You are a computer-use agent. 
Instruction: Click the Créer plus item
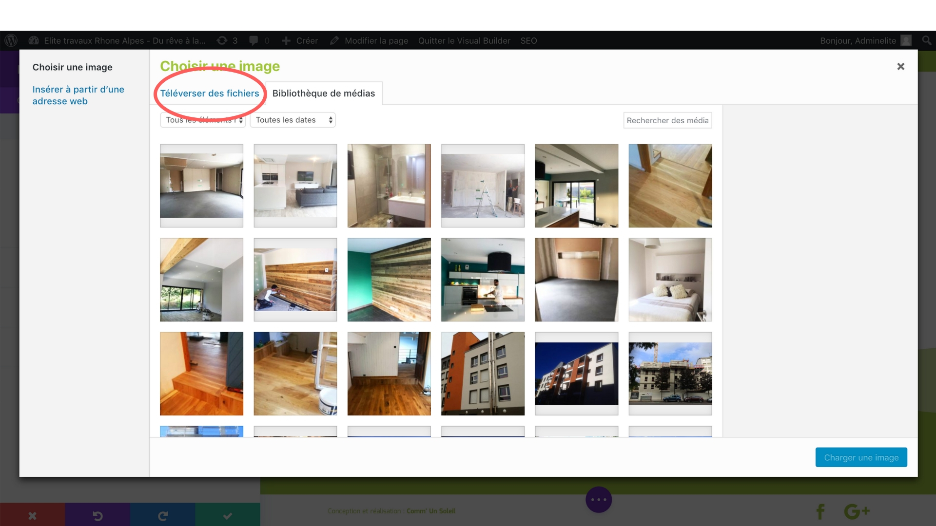click(300, 40)
